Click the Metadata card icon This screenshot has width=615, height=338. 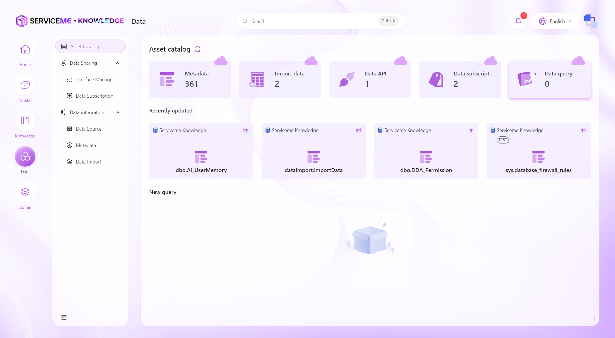[167, 79]
